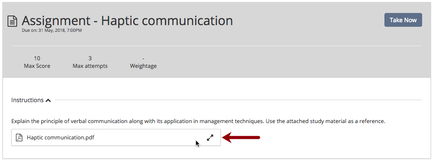Click the Instructions section label
Image resolution: width=433 pixels, height=162 pixels.
point(27,100)
